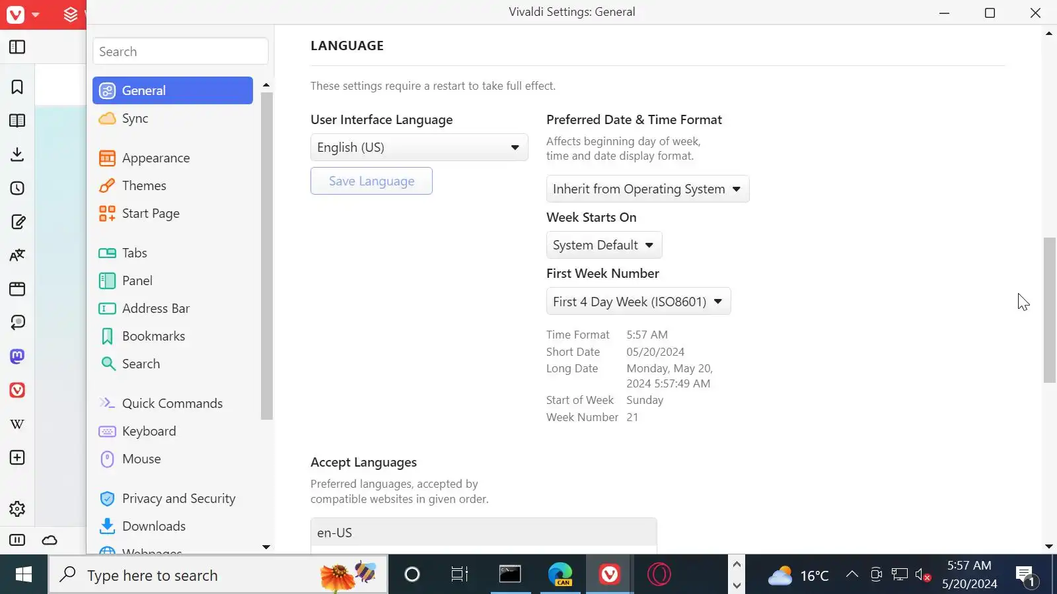Click the taskbar search box
The width and height of the screenshot is (1057, 594).
pos(218,575)
